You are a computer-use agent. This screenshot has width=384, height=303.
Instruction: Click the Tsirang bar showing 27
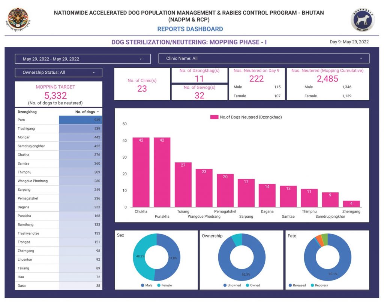pyautogui.click(x=183, y=185)
